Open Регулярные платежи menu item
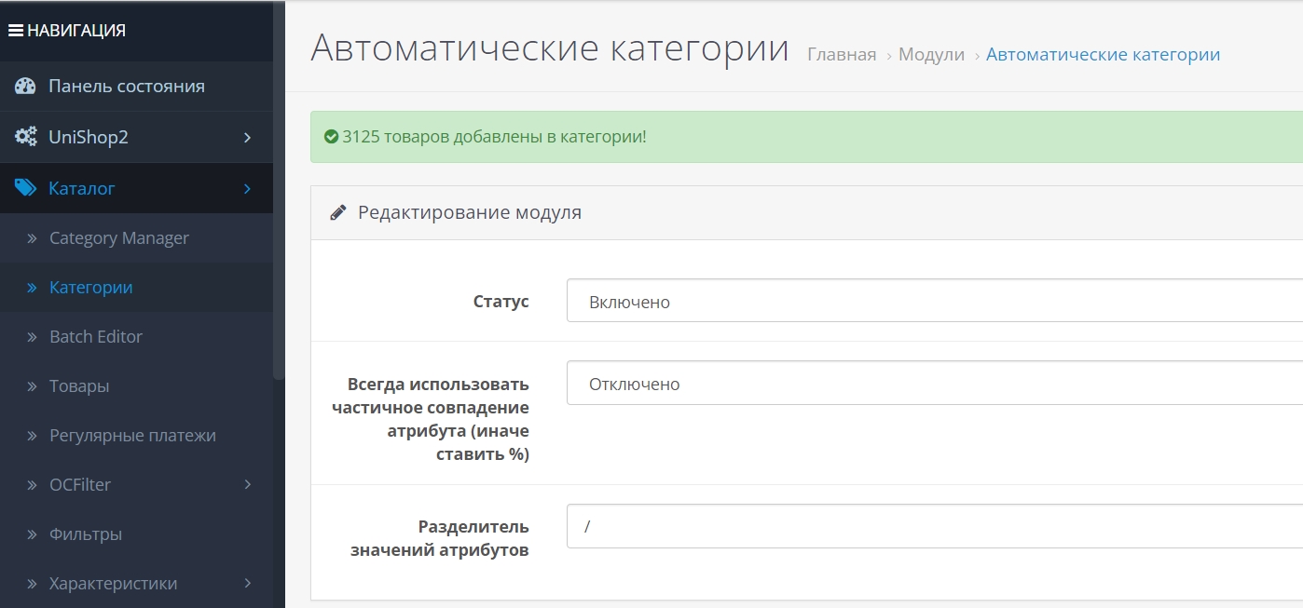The image size is (1303, 608). tap(132, 436)
